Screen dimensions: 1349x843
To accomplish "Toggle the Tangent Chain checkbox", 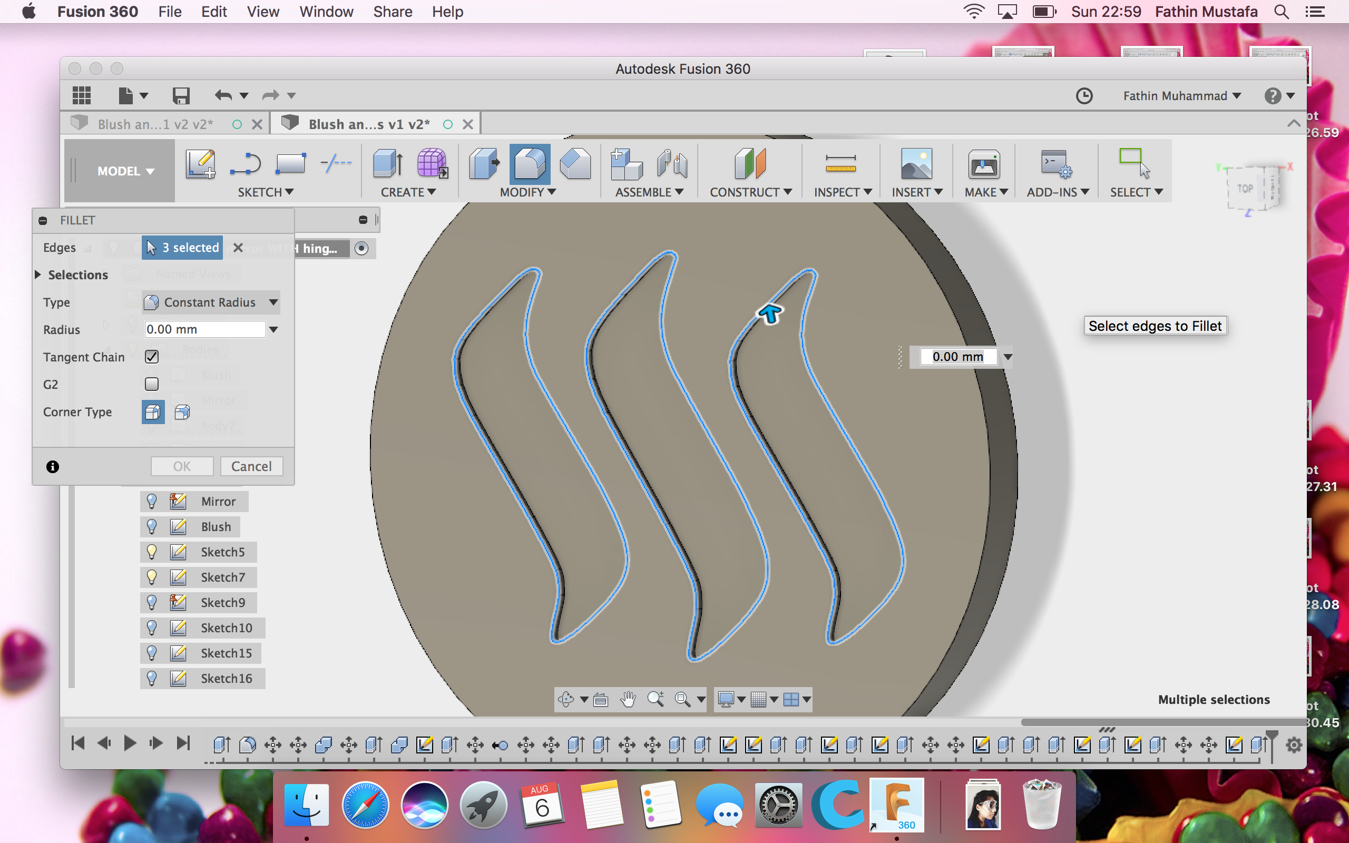I will (x=152, y=357).
